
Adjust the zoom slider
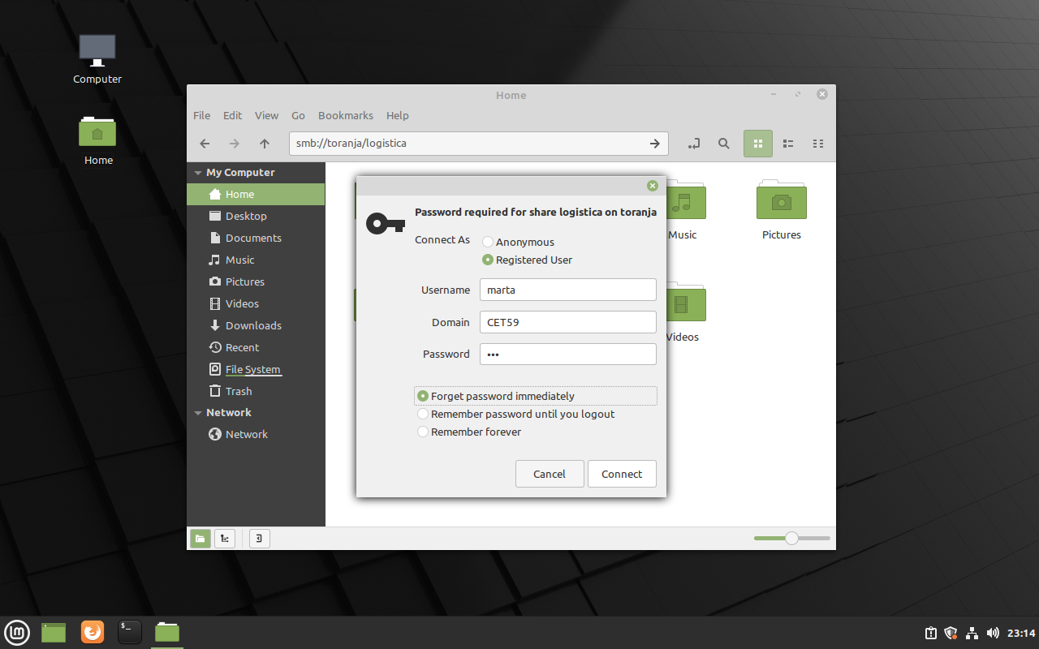pos(791,538)
